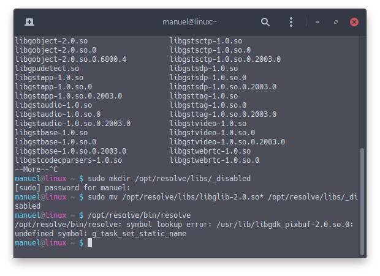Image resolution: width=380 pixels, height=276 pixels.
Task: Open the three-dot options menu
Action: point(291,22)
